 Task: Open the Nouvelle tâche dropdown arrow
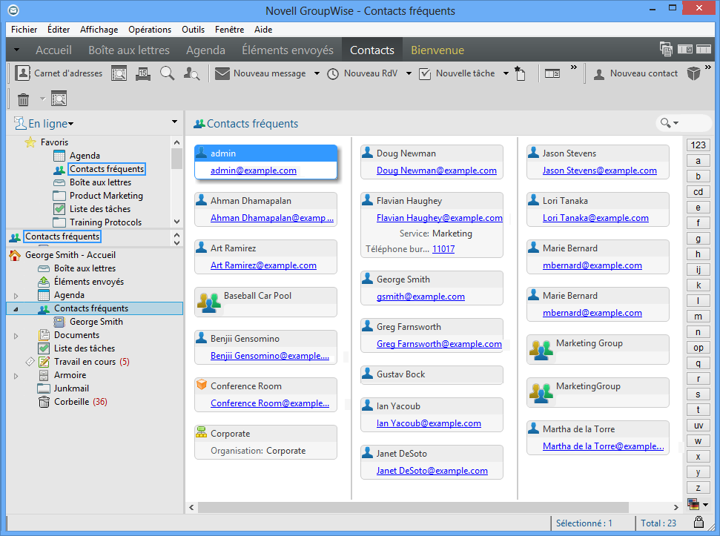pos(506,73)
